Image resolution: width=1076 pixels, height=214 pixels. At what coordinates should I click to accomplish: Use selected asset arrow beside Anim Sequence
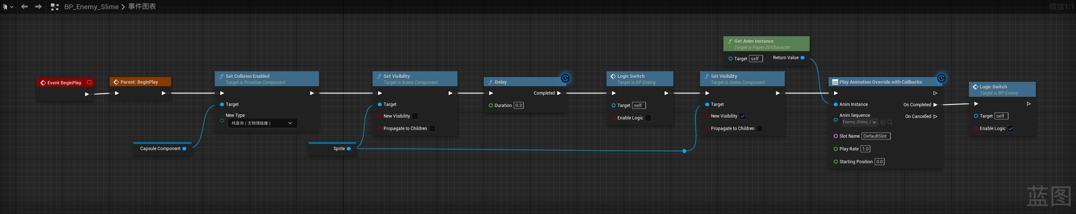click(883, 122)
